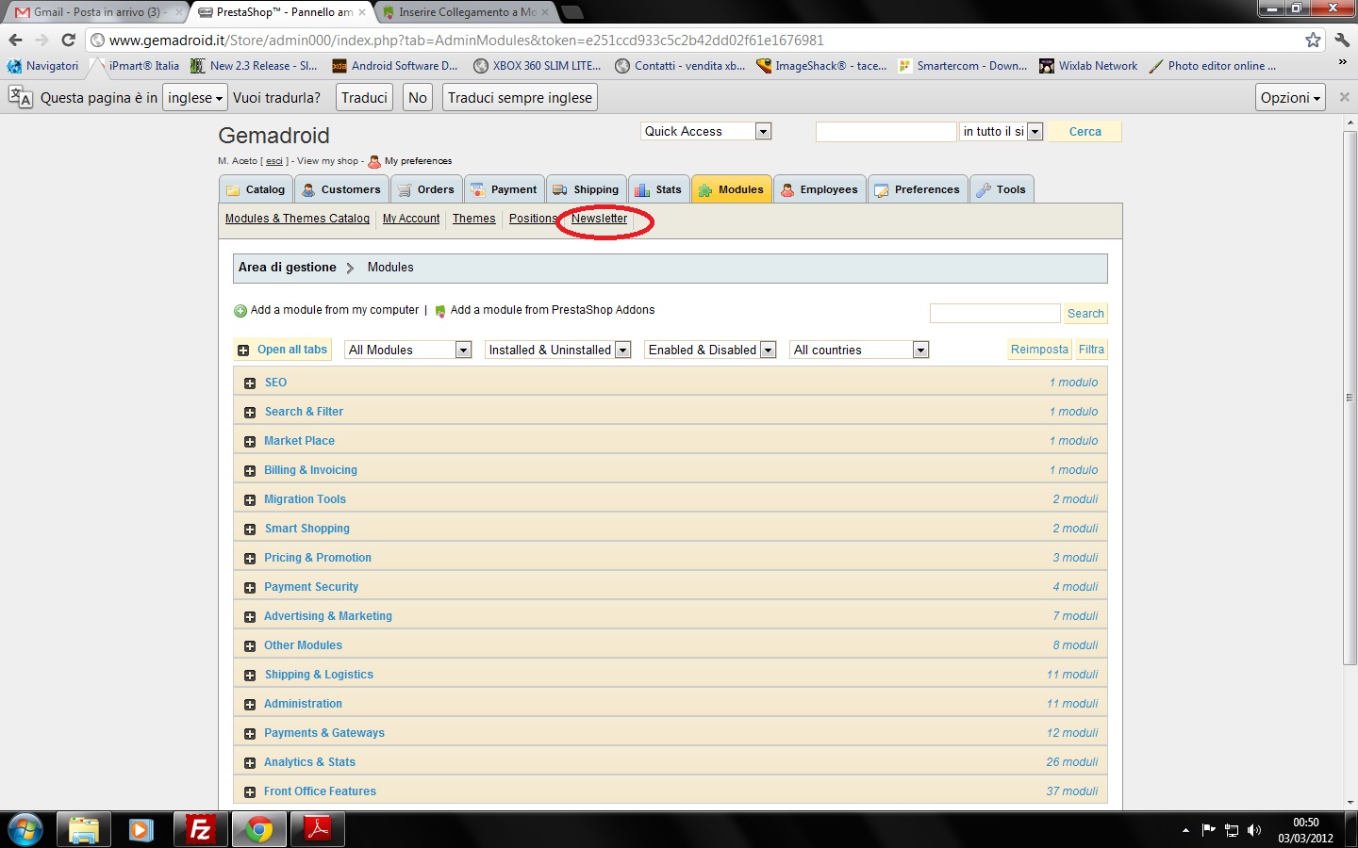Expand Migration Tools plus icon
The height and width of the screenshot is (848, 1358).
click(250, 500)
